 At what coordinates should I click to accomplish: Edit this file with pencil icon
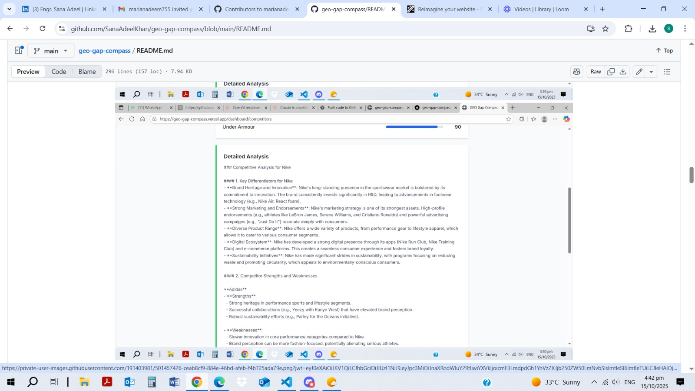[x=639, y=72]
